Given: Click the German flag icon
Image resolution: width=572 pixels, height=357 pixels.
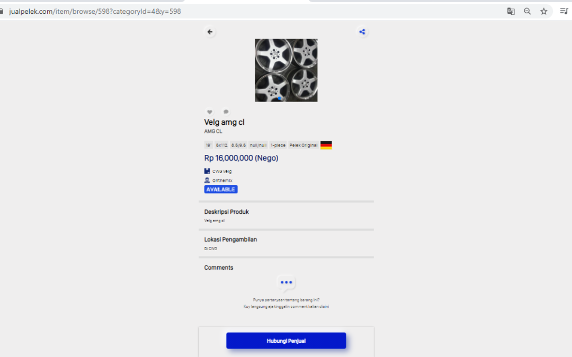Looking at the screenshot, I should pyautogui.click(x=326, y=145).
